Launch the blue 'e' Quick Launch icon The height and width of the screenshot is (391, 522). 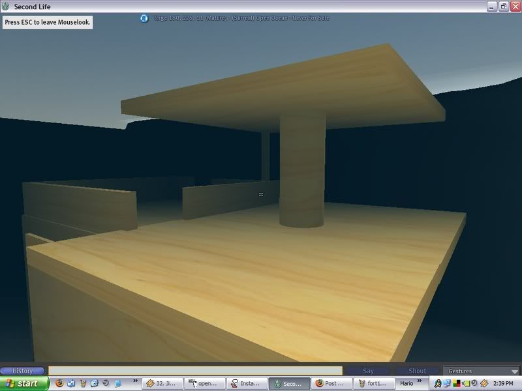click(95, 383)
